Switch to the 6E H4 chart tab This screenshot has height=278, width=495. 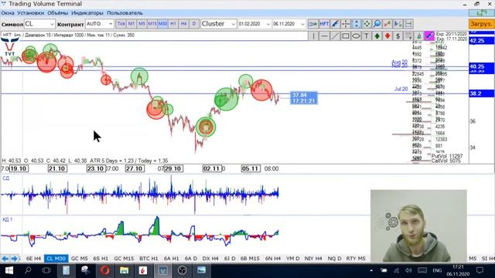pos(33,259)
